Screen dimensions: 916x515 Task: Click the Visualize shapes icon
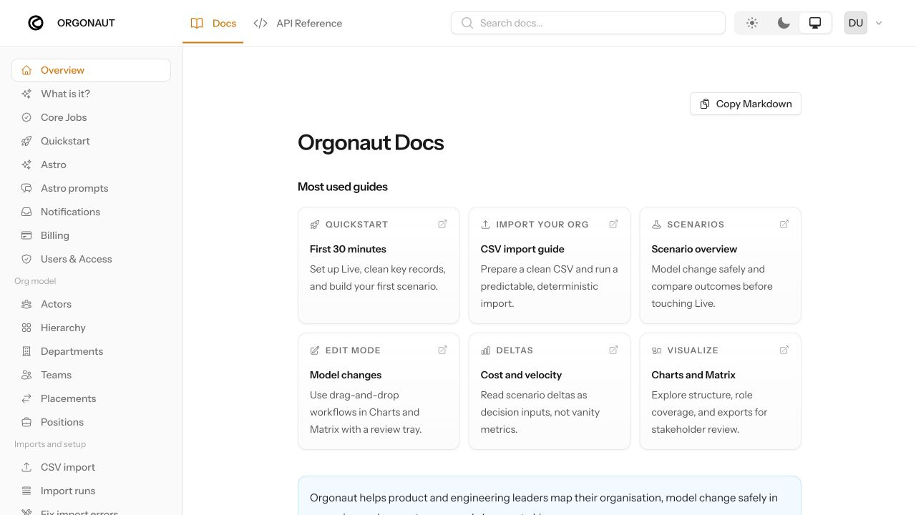tap(656, 350)
